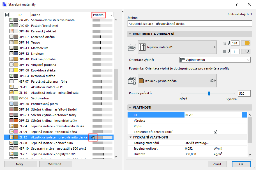The height and width of the screenshot is (170, 256).
Task: Click the Jméno text field
Action: pyautogui.click(x=190, y=24)
